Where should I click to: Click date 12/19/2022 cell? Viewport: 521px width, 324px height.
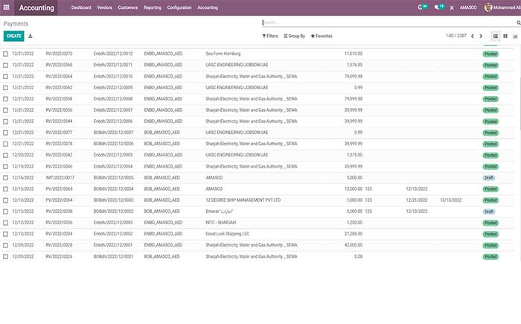pos(23,166)
